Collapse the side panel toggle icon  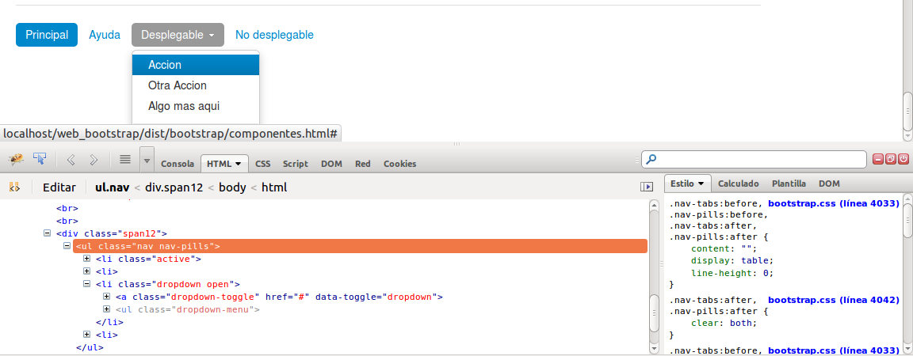point(647,187)
